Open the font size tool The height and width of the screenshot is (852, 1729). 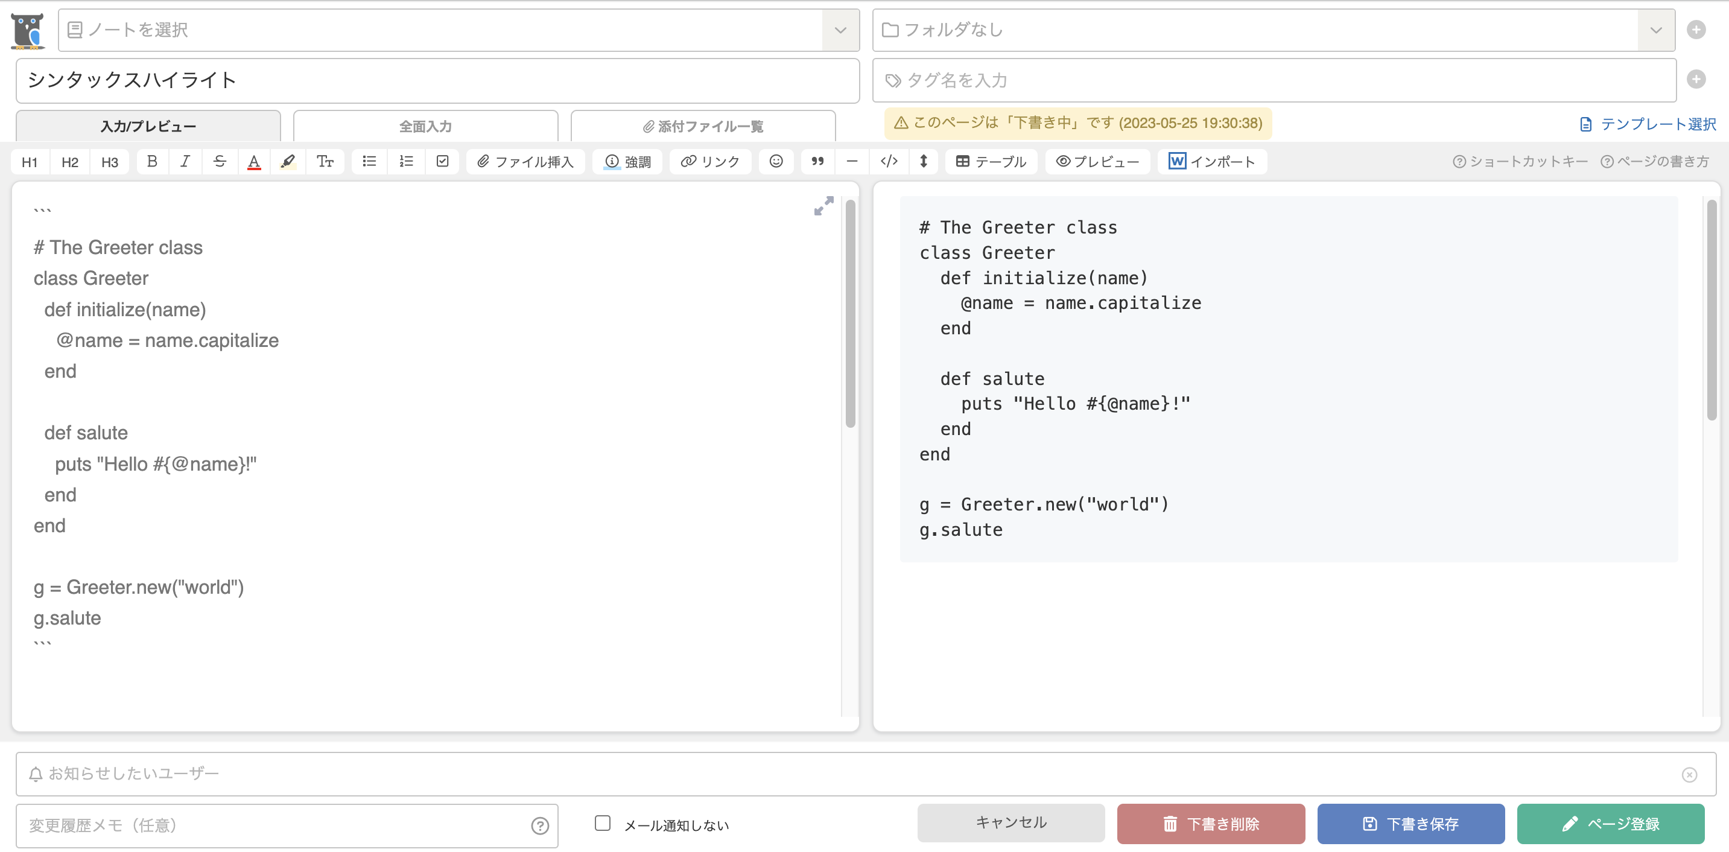coord(325,161)
